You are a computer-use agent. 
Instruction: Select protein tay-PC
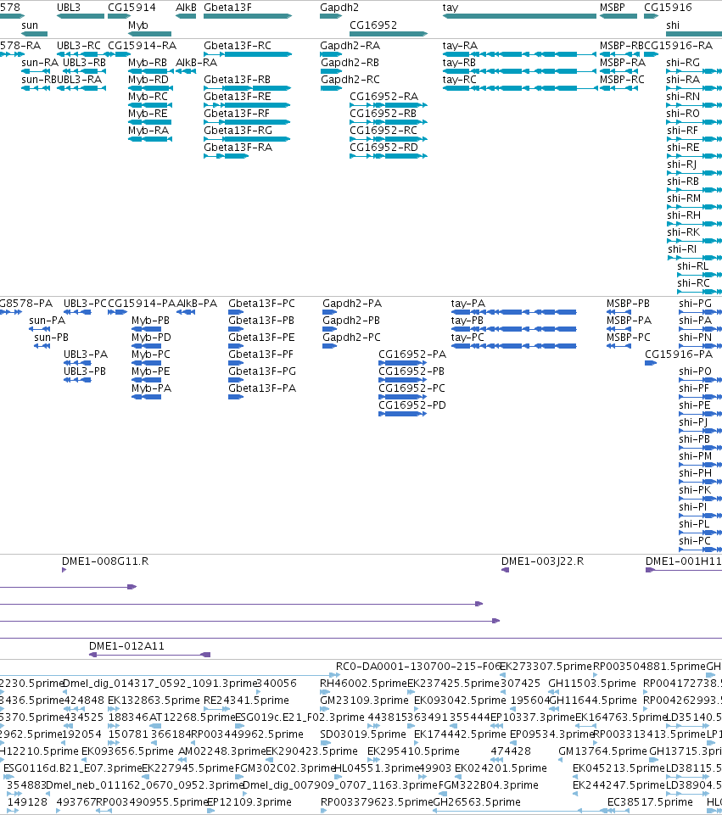pyautogui.click(x=513, y=346)
